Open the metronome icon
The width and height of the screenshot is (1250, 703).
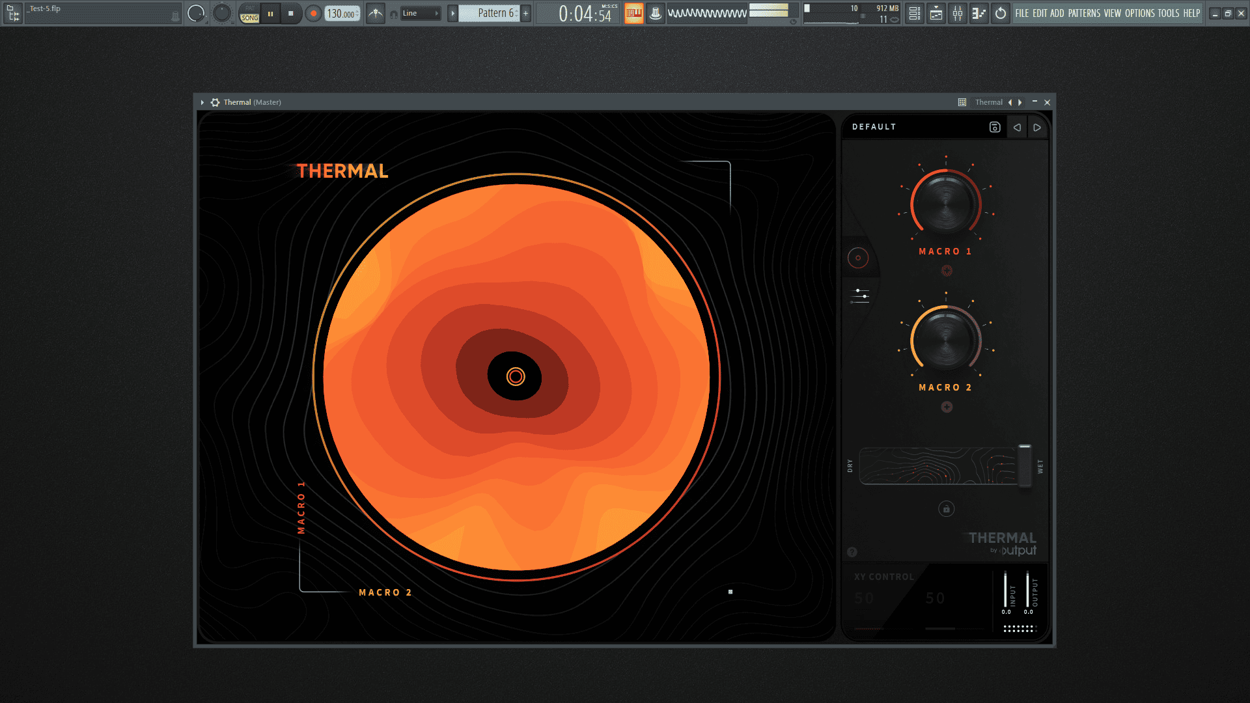(376, 13)
